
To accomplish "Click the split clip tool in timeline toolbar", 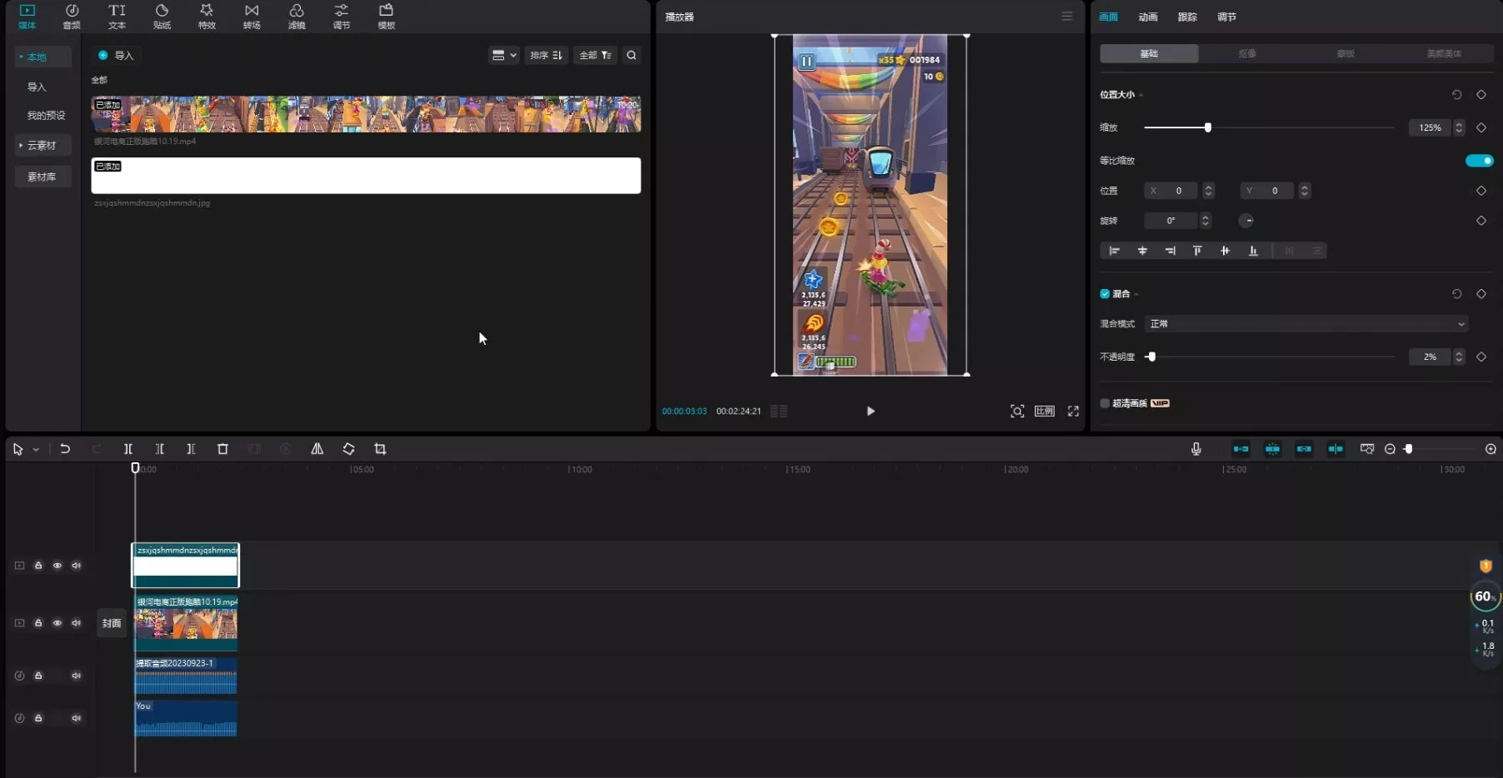I will click(128, 449).
